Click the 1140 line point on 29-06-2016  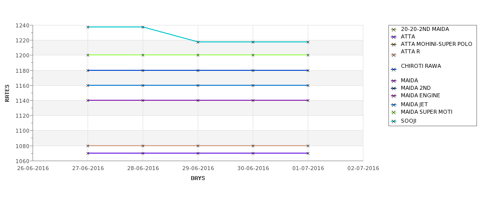click(198, 100)
